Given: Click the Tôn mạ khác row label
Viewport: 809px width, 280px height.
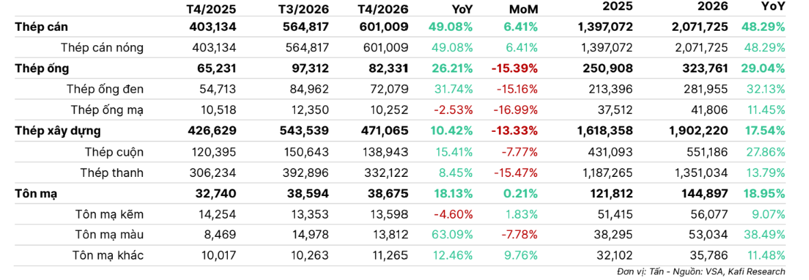Looking at the screenshot, I should click(108, 255).
